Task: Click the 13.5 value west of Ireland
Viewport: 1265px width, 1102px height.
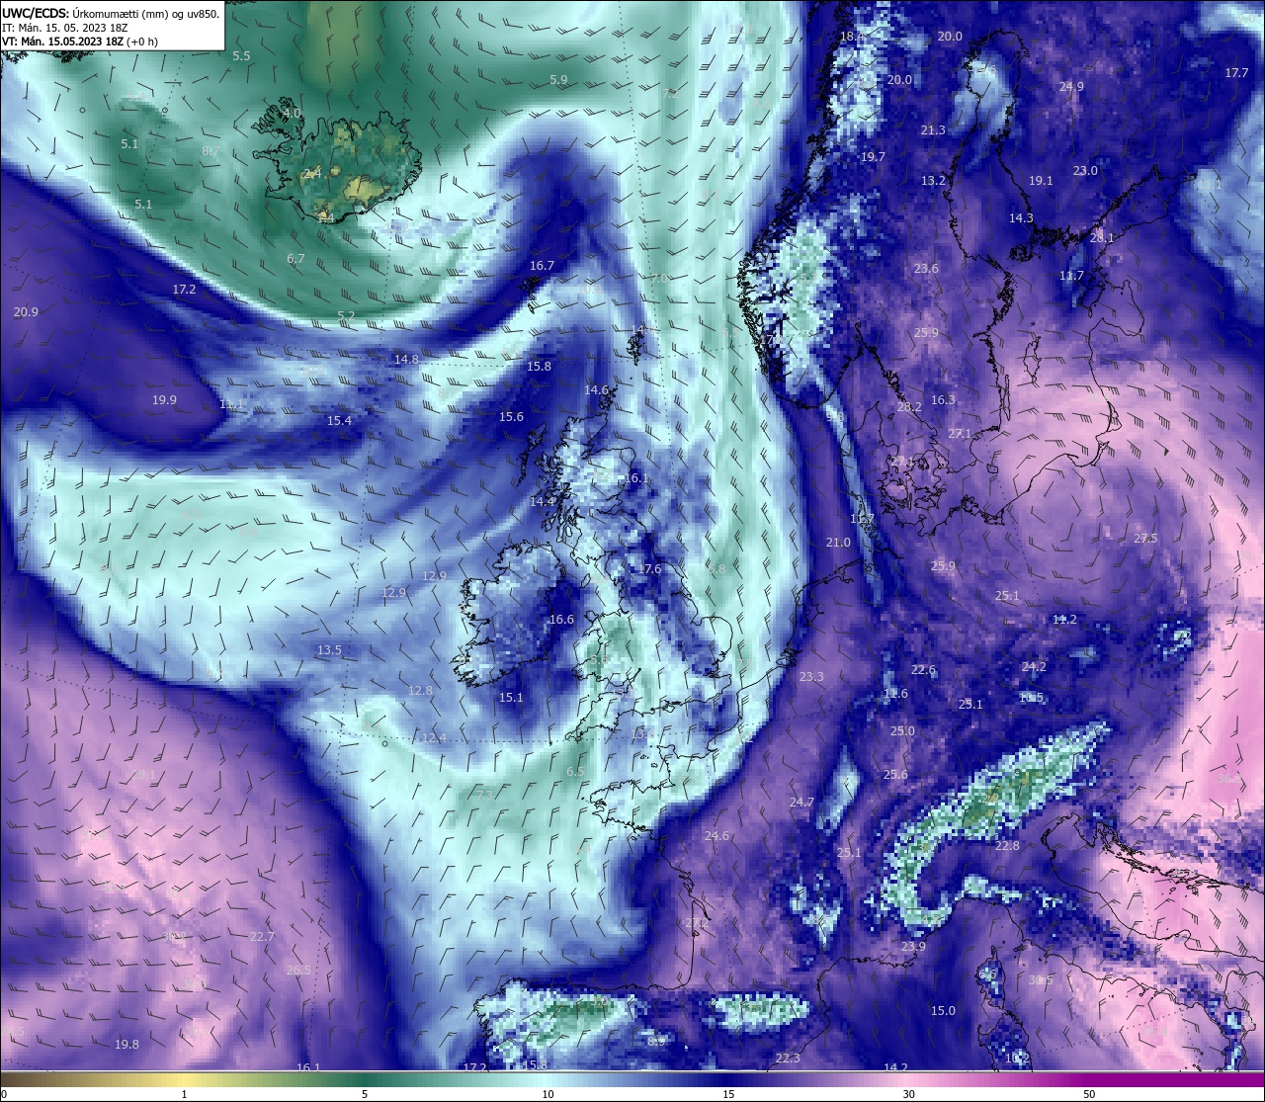Action: (x=329, y=650)
